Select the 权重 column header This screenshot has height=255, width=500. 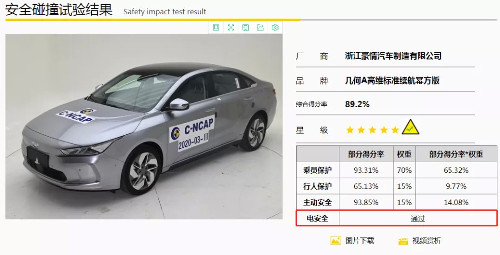[x=404, y=154]
